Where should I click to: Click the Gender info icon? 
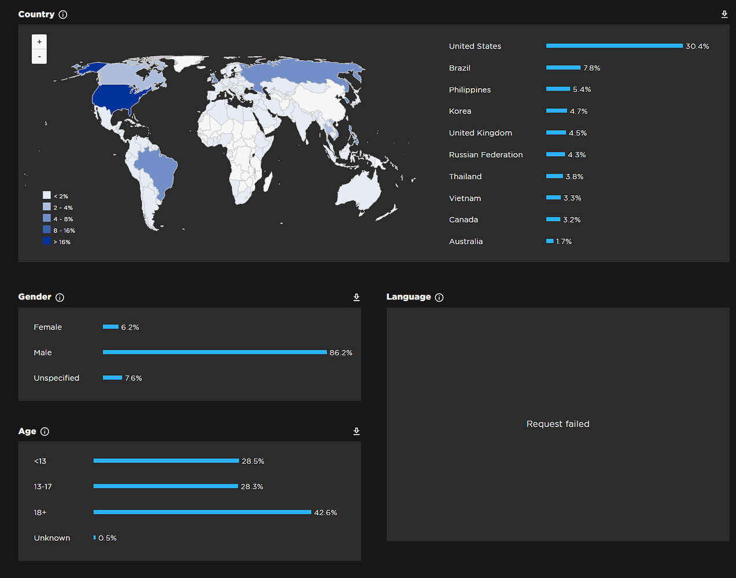point(60,297)
